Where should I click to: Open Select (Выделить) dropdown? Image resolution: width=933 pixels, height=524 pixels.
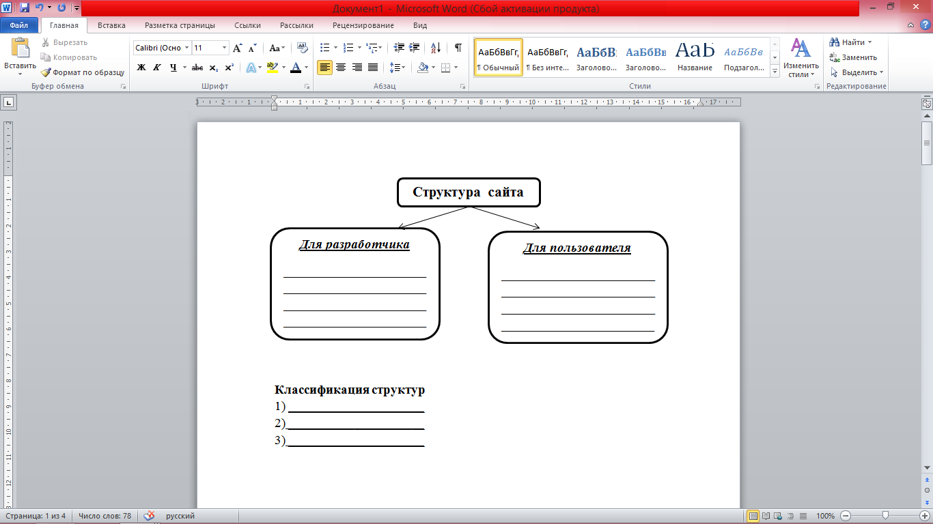click(x=857, y=72)
